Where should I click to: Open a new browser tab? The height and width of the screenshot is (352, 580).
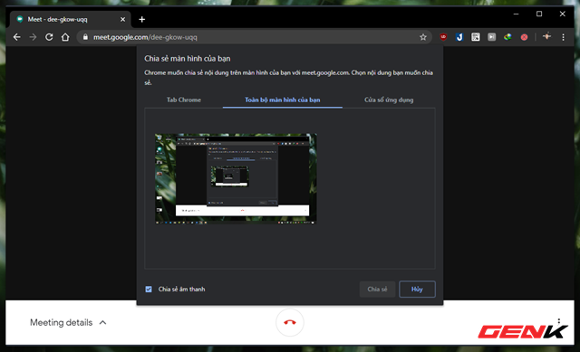pos(141,19)
